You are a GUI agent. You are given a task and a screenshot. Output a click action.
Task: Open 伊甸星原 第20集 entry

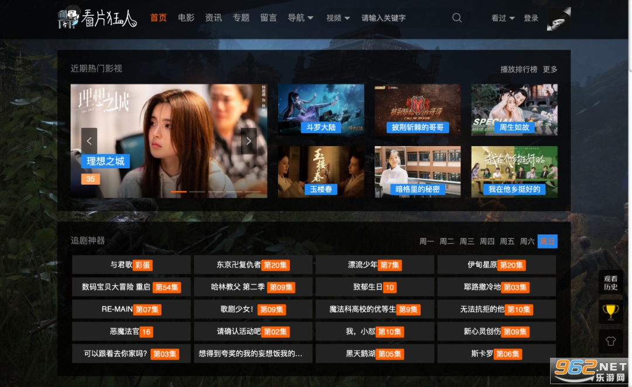click(x=497, y=265)
